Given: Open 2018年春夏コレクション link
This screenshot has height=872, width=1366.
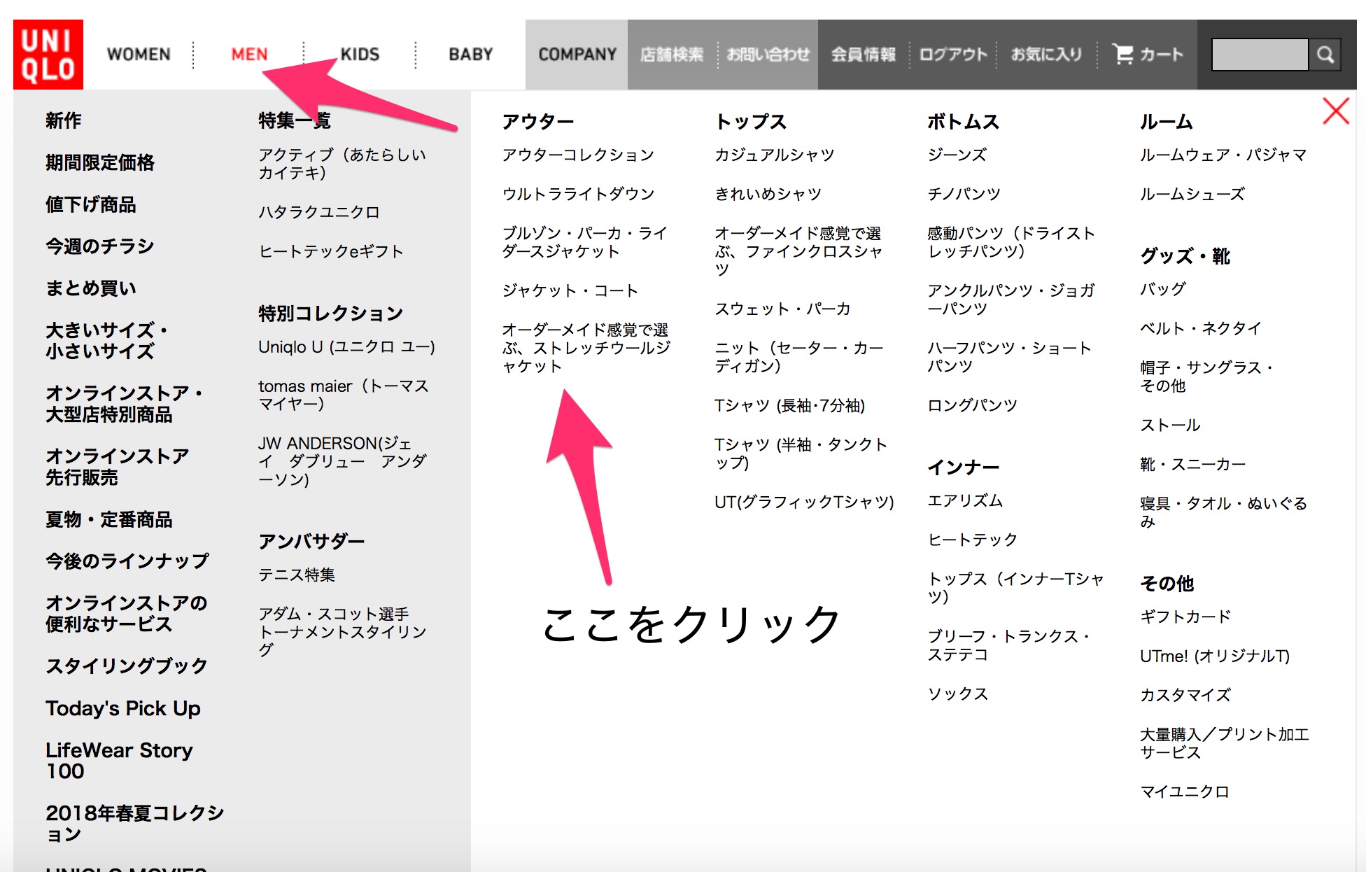Looking at the screenshot, I should pos(135,824).
